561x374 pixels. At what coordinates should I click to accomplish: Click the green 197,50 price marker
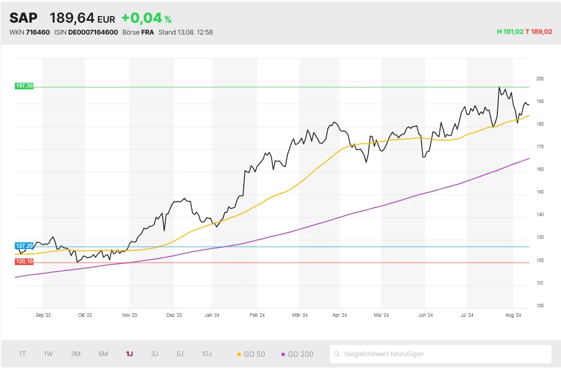[24, 86]
